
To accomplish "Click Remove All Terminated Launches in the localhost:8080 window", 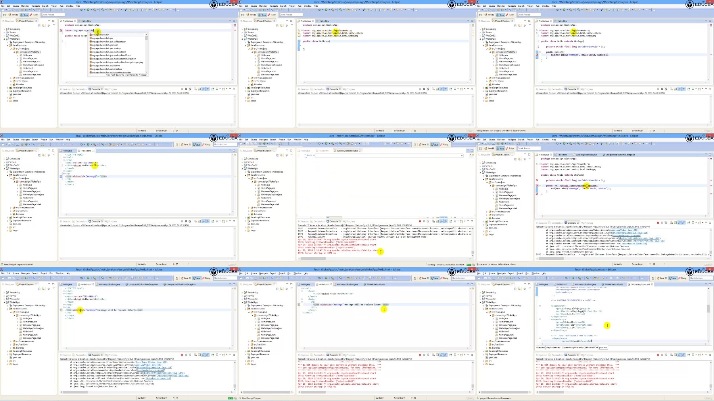I will [x=427, y=222].
